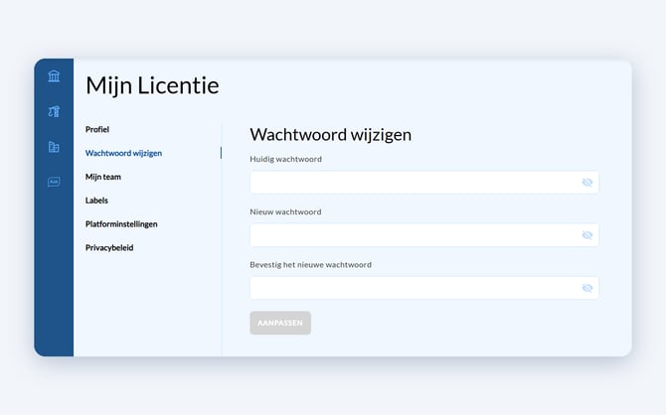Focus the Bevestig het nieuwe wachtwoord field
Viewport: 666px width, 415px height.
pyautogui.click(x=424, y=288)
